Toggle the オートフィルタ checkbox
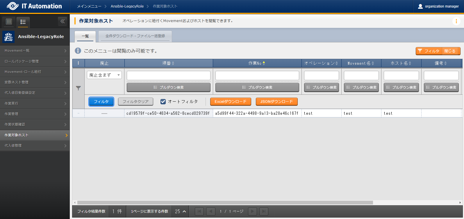 pos(163,102)
